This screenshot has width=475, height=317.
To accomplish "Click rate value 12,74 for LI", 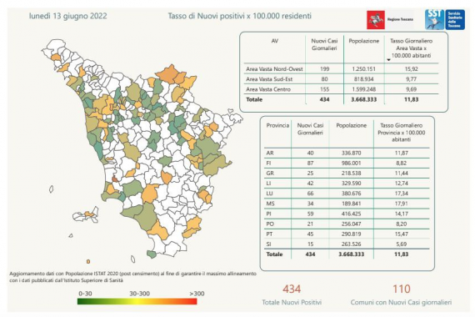I will tap(402, 184).
